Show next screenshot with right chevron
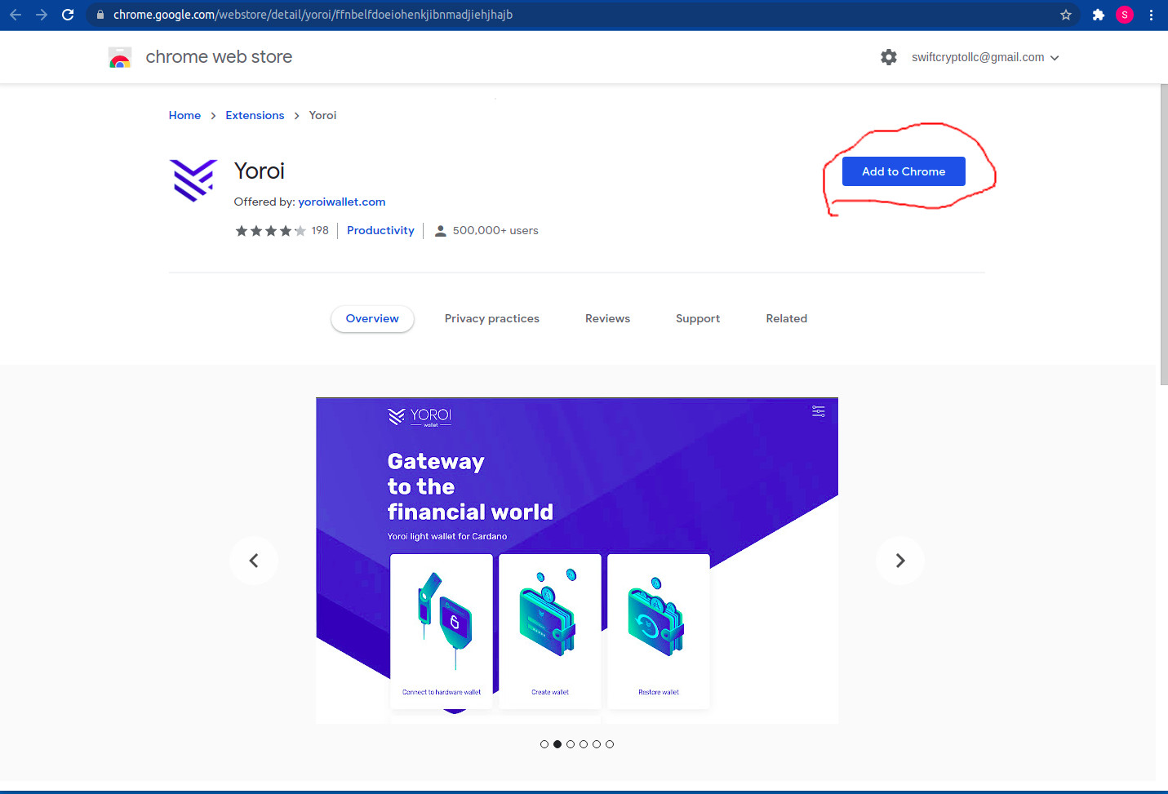 click(900, 561)
